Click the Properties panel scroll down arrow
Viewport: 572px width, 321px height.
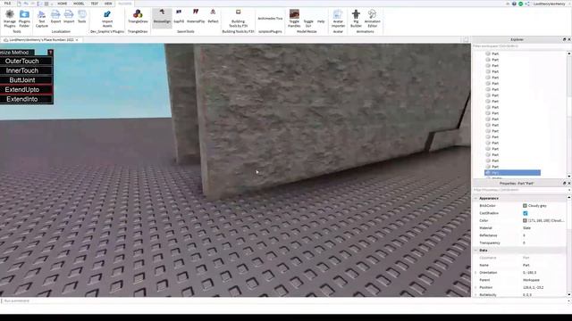point(569,295)
